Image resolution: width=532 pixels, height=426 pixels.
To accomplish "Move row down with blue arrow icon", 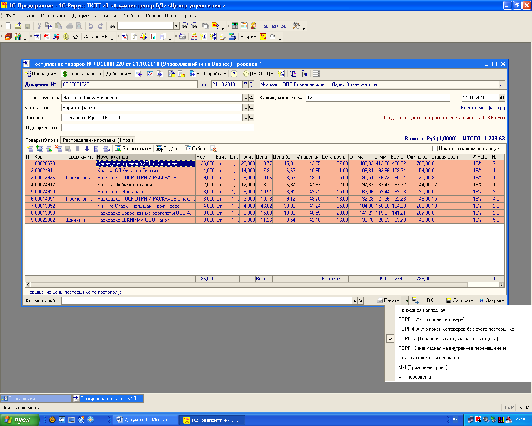I will click(x=87, y=149).
